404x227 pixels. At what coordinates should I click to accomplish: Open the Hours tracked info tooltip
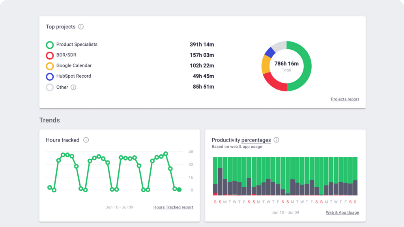86,140
